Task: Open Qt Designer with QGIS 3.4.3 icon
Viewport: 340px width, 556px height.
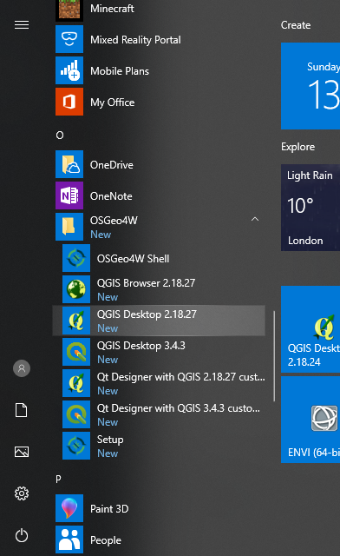Action: tap(76, 414)
